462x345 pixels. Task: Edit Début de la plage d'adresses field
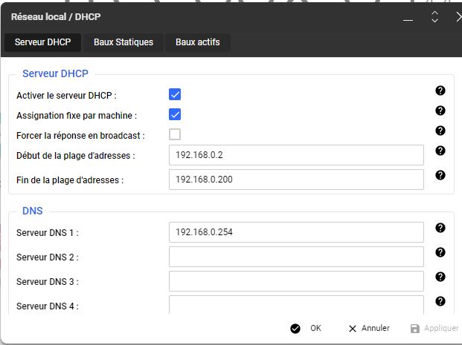296,155
